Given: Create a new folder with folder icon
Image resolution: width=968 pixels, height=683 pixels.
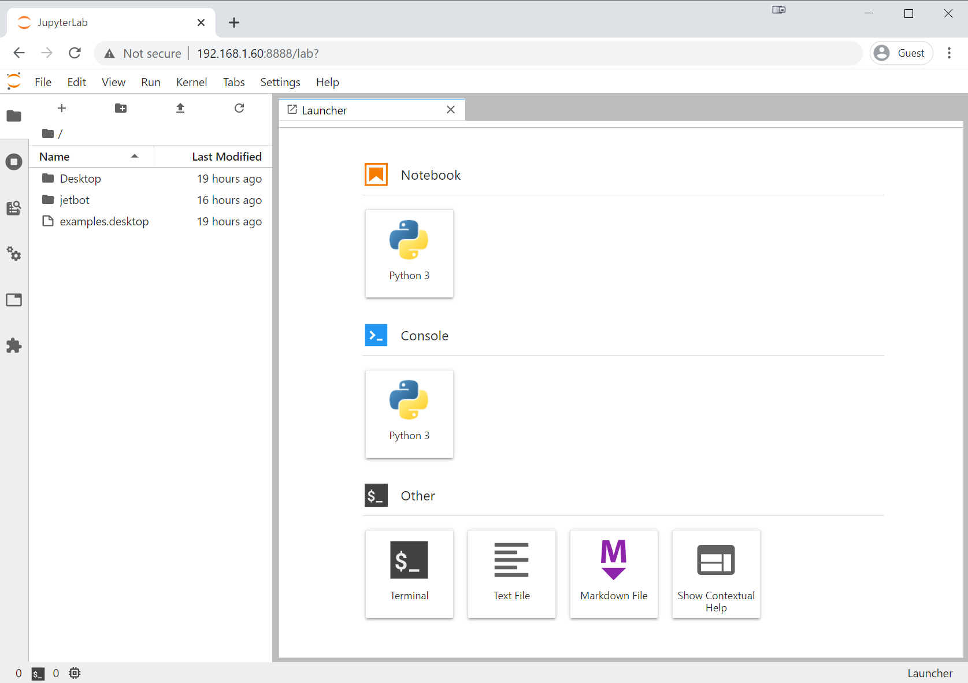Looking at the screenshot, I should (x=121, y=108).
